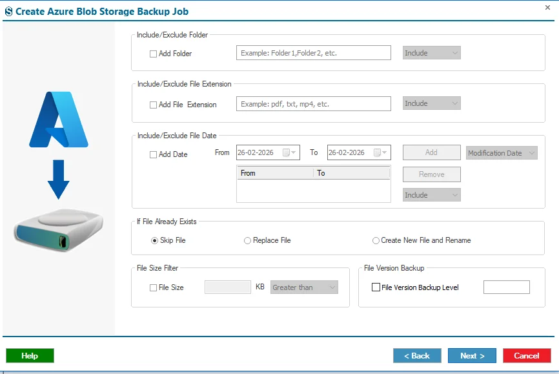Click the File Version Backup group label

pyautogui.click(x=394, y=268)
